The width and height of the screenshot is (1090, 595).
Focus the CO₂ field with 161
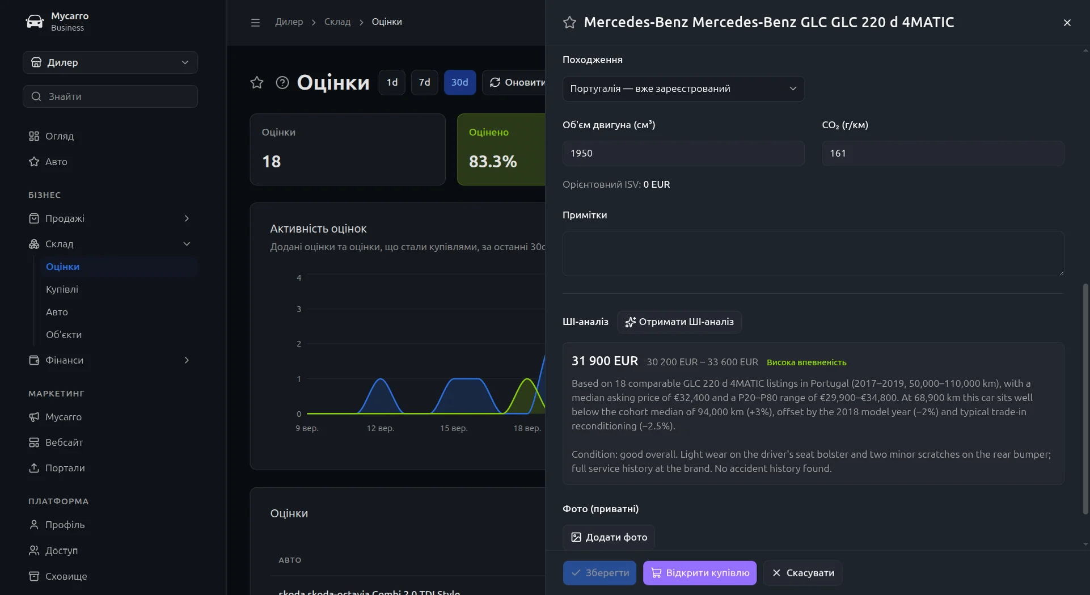point(943,153)
